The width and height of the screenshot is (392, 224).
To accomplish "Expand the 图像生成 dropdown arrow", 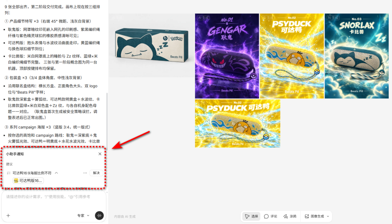I will 328,216.
